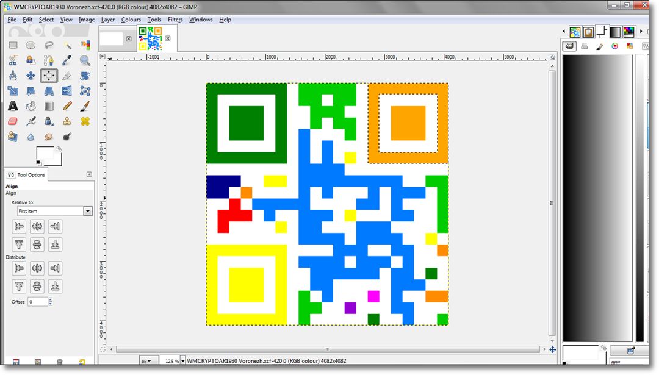Image resolution: width=659 pixels, height=375 pixels.
Task: Close the QR code image tab
Action: pyautogui.click(x=168, y=38)
